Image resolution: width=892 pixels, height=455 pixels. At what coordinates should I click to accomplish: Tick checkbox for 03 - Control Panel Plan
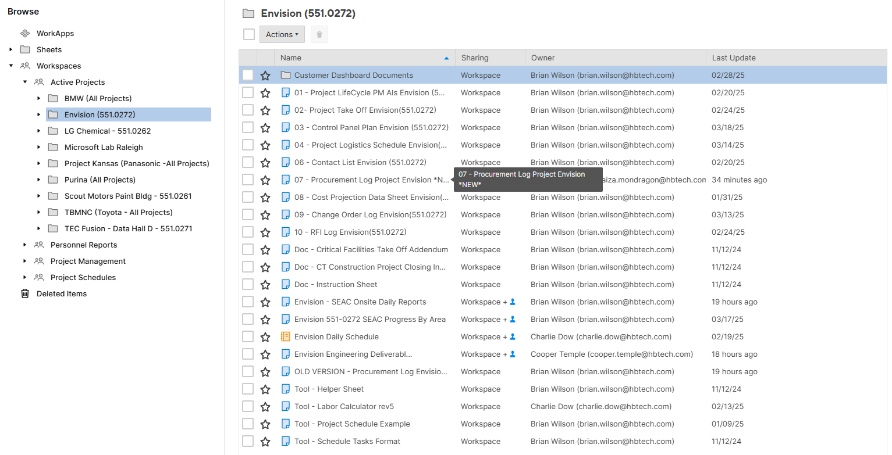248,128
